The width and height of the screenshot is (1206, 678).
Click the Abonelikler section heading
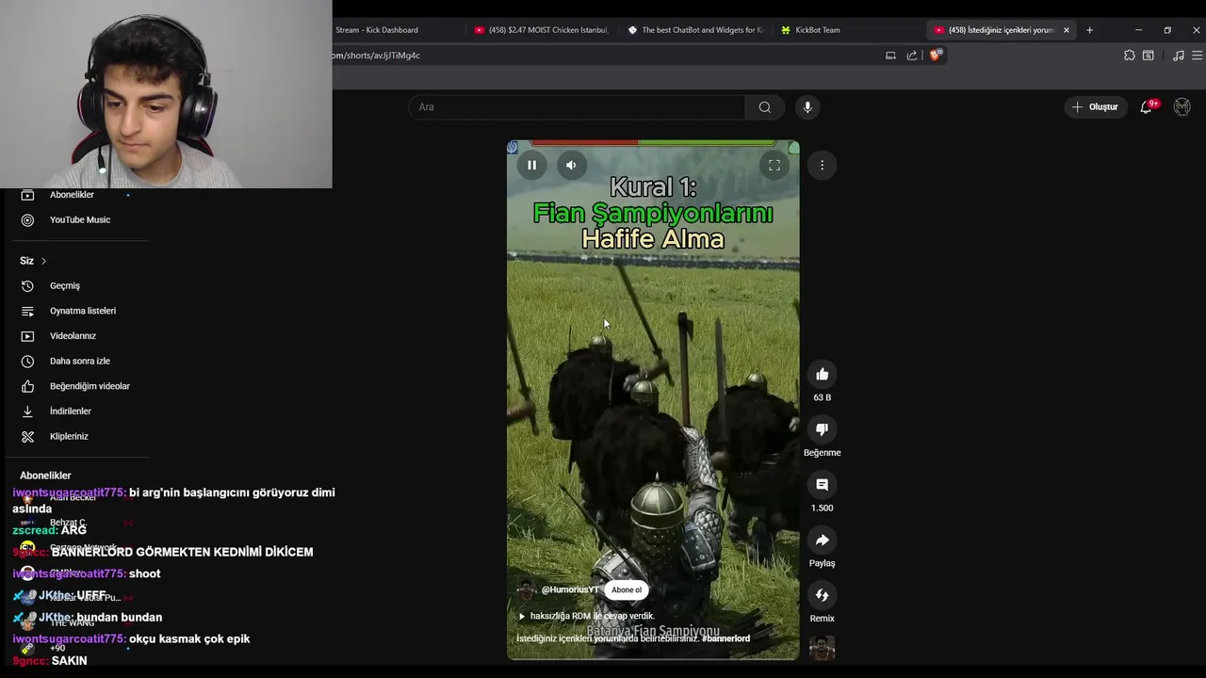45,476
